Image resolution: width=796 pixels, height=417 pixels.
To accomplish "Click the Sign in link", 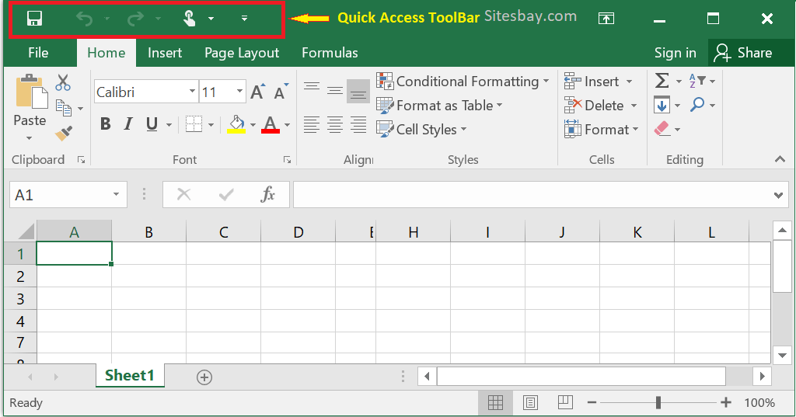I will point(676,54).
